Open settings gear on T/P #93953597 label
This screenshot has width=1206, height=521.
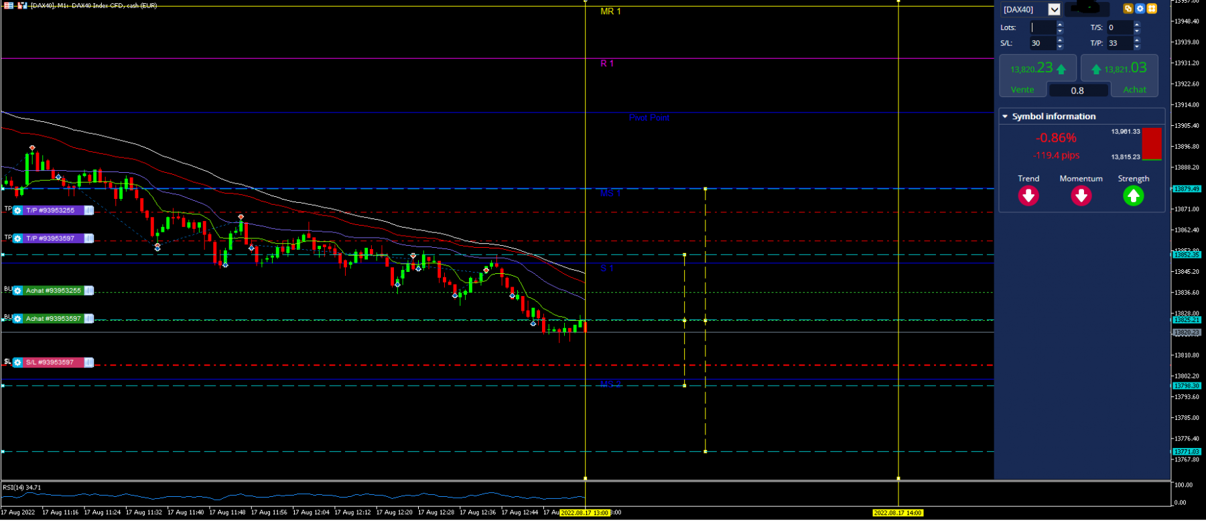pos(18,238)
